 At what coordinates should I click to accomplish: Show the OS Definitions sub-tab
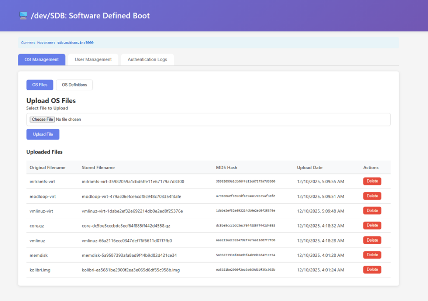click(x=74, y=85)
